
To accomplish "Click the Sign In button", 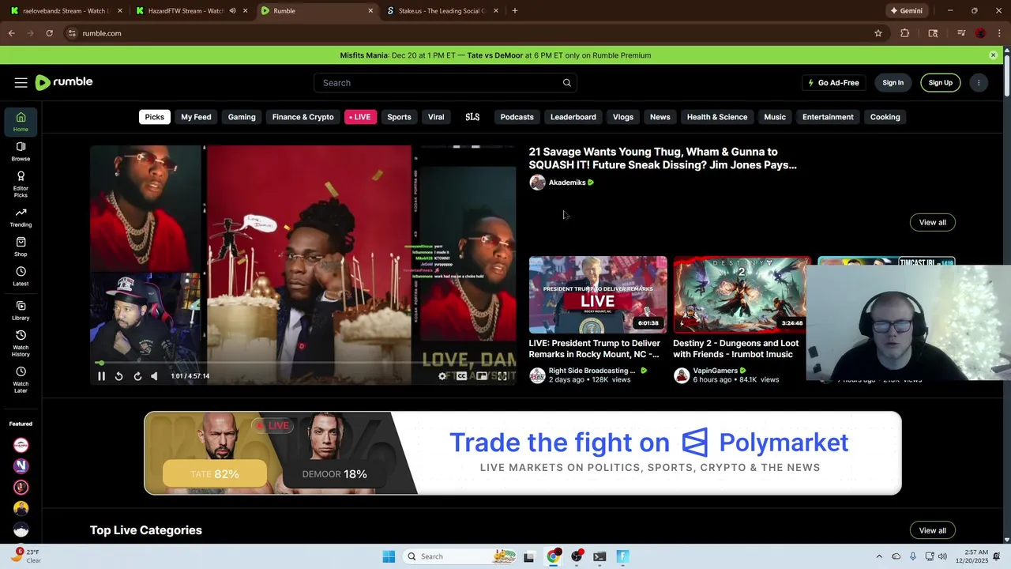I will [893, 83].
